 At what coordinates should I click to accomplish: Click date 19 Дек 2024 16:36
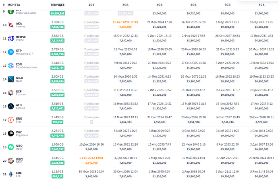[91, 144]
